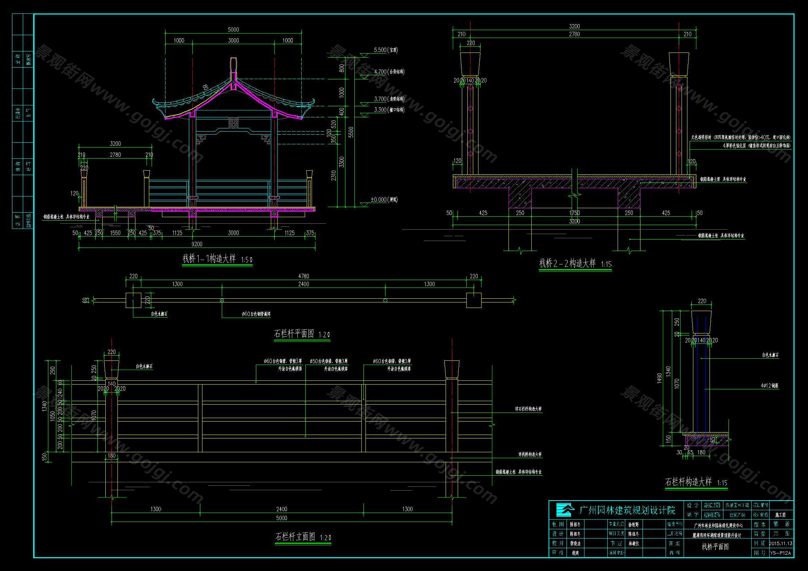Click the square lattice ornament under pavilion roof

tap(233, 123)
